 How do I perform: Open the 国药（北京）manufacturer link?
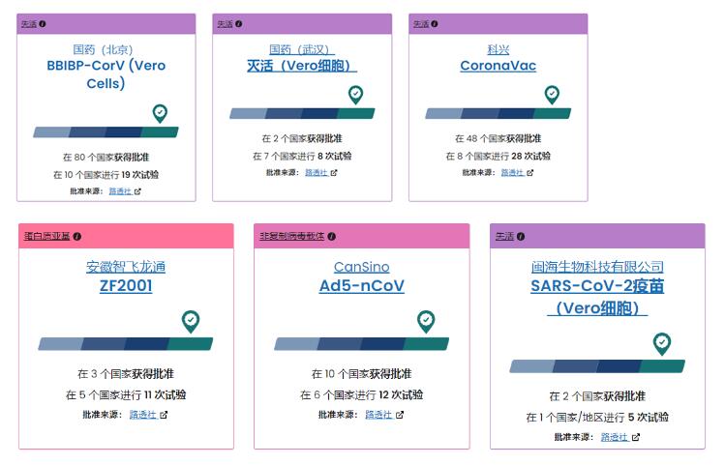point(104,49)
